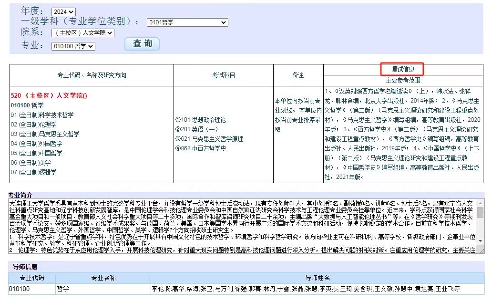
Task: Click the scroll-down arrow in 专业简介 box
Action: pos(481,241)
